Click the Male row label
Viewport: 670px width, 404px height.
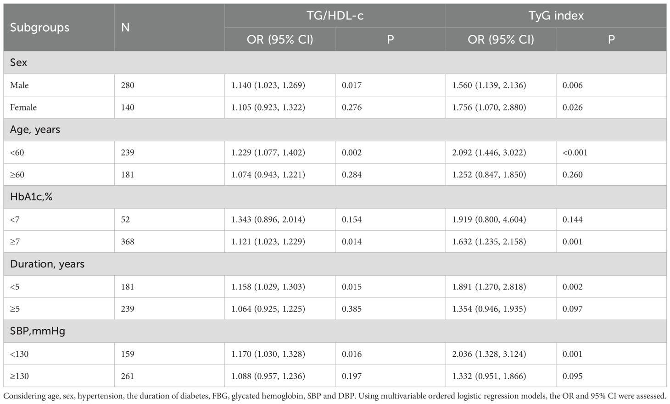point(19,85)
